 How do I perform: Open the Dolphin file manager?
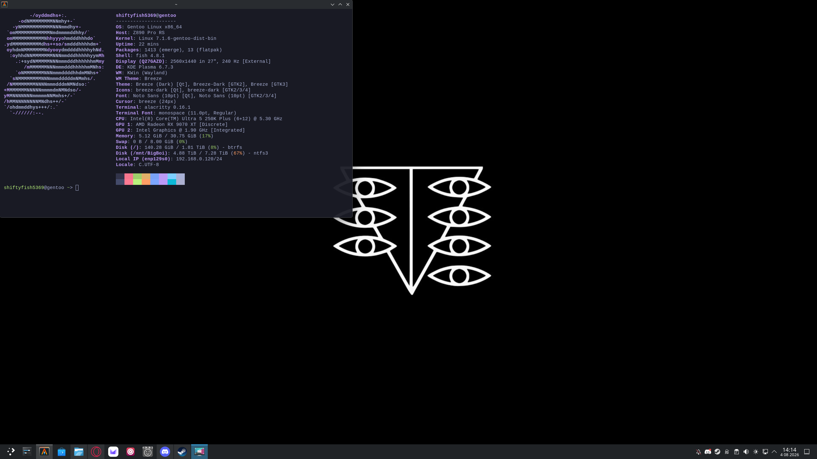tap(79, 451)
